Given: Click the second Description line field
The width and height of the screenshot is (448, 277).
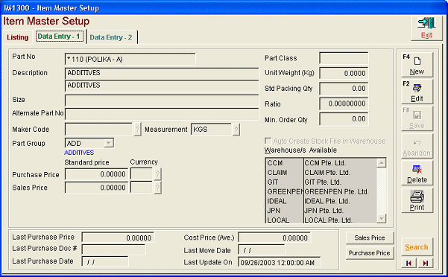Looking at the screenshot, I should tap(162, 86).
